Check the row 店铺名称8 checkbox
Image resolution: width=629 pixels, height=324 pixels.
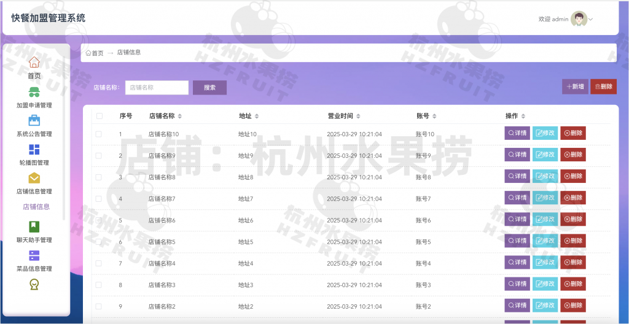click(99, 177)
